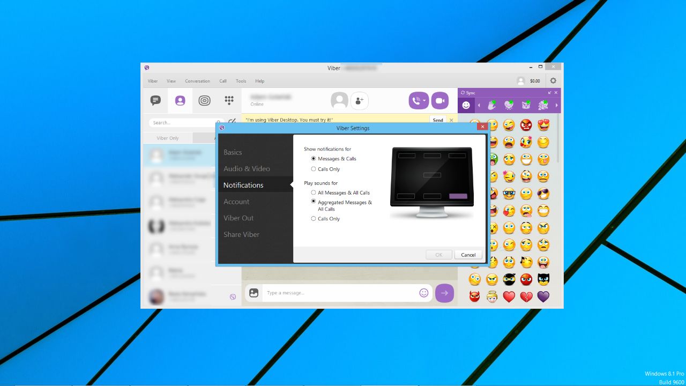Insert the purple heart emoji
This screenshot has width=686, height=386.
click(543, 296)
